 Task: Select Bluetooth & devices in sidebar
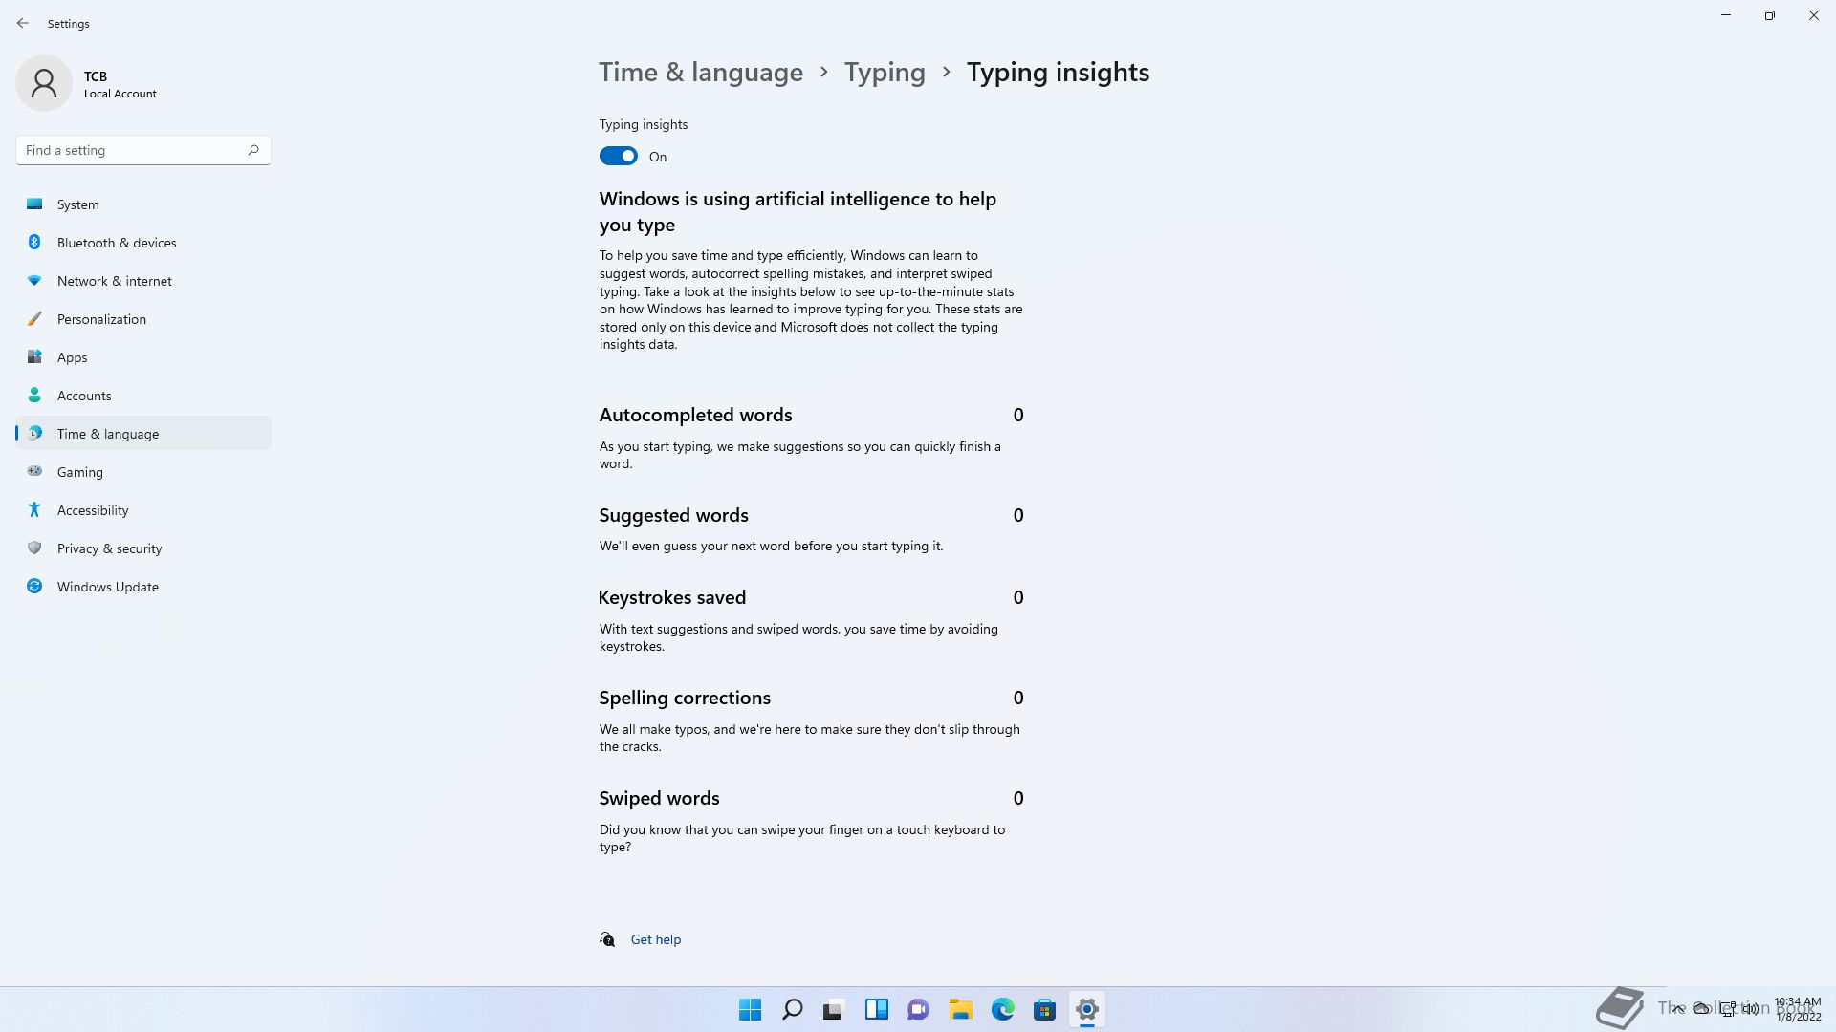click(x=143, y=242)
